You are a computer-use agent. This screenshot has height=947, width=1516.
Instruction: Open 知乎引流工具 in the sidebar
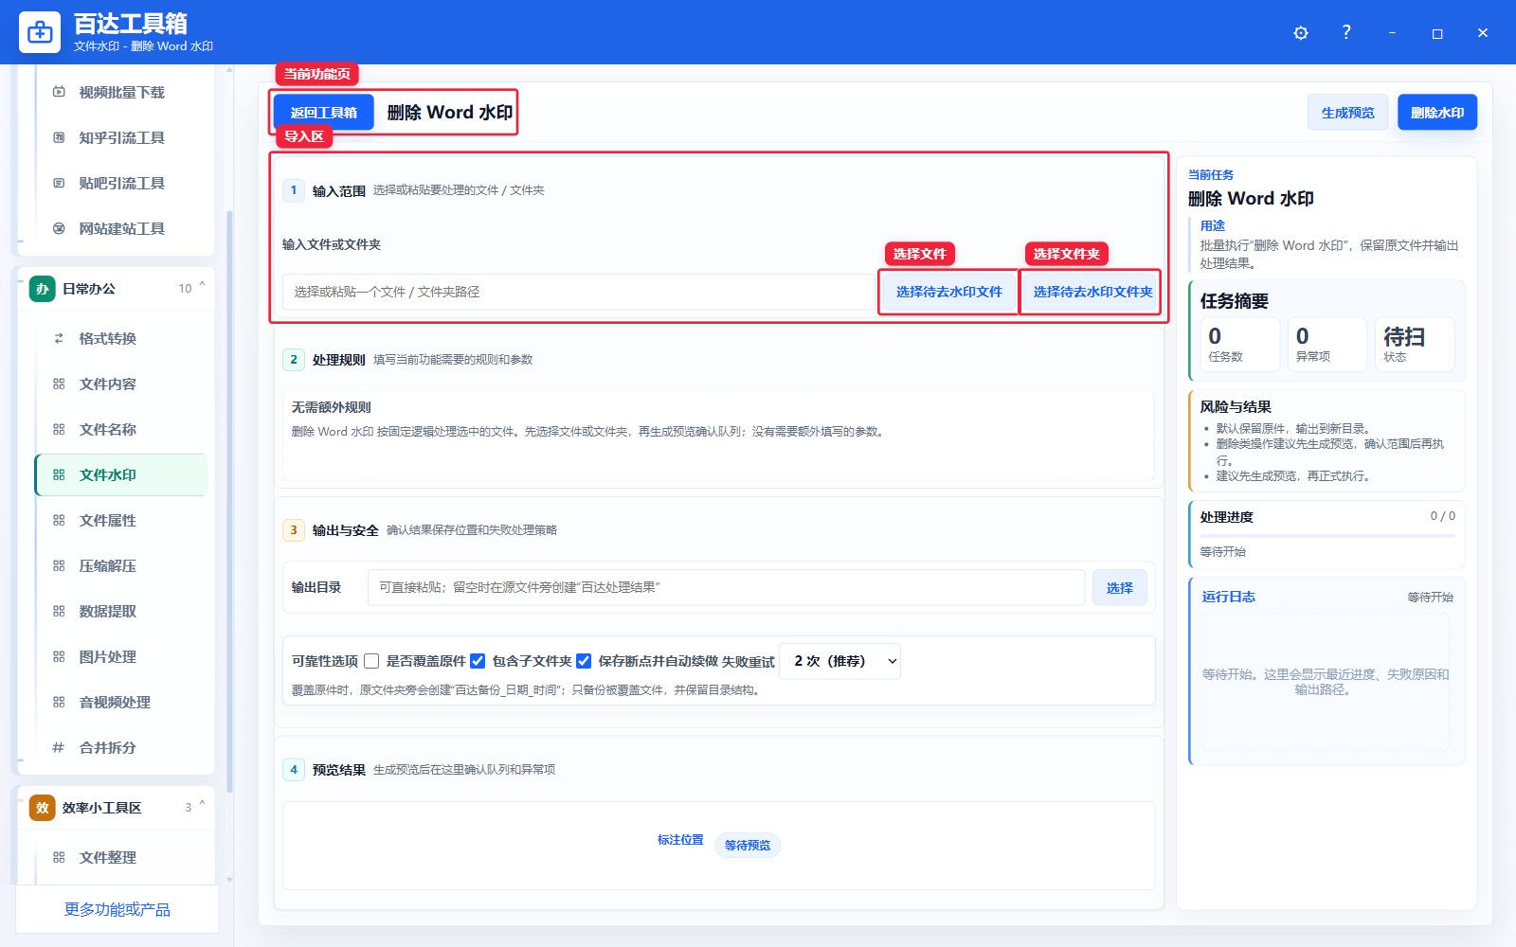click(121, 137)
